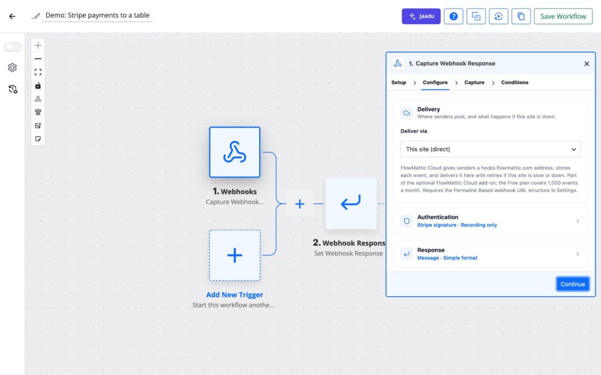The image size is (601, 375).
Task: Open workflow settings gear in left sidebar
Action: (12, 67)
